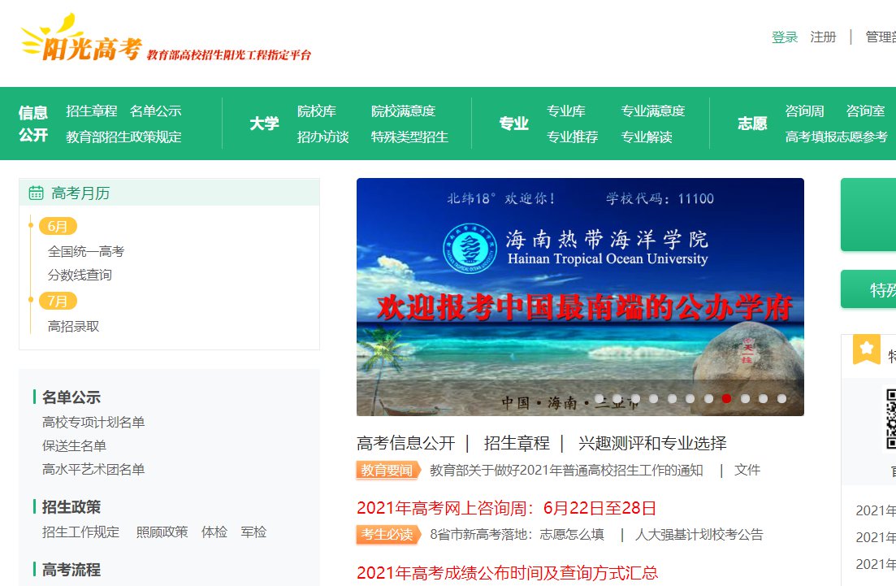Viewport: 896px width, 586px height.
Task: Click the yellow star bookmark icon
Action: click(x=866, y=348)
